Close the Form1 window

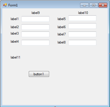pos(103,5)
